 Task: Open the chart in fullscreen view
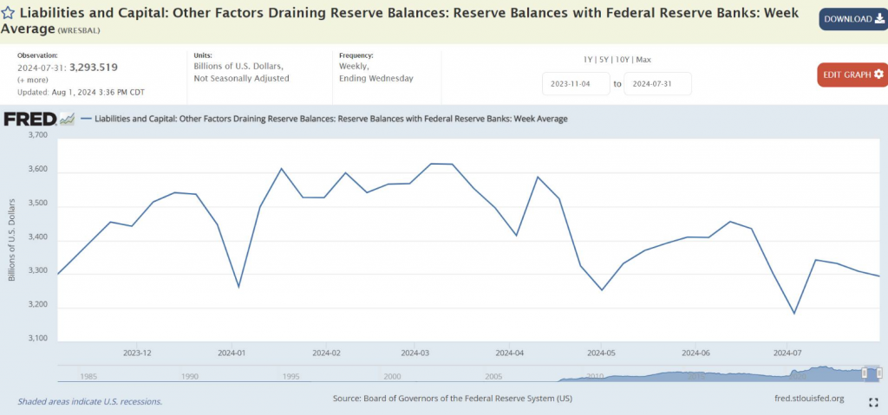pyautogui.click(x=873, y=402)
